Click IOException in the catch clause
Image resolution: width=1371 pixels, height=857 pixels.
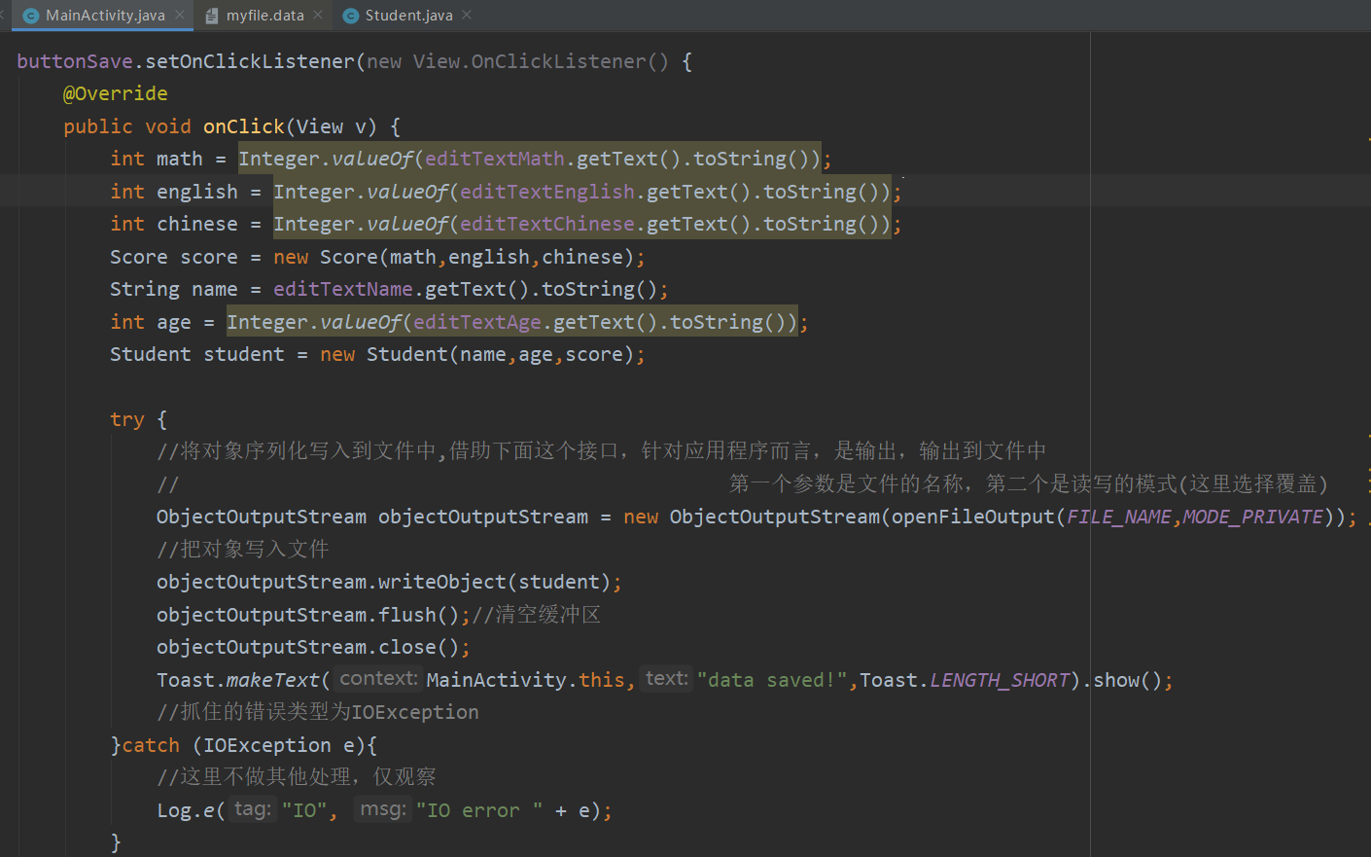tap(267, 745)
